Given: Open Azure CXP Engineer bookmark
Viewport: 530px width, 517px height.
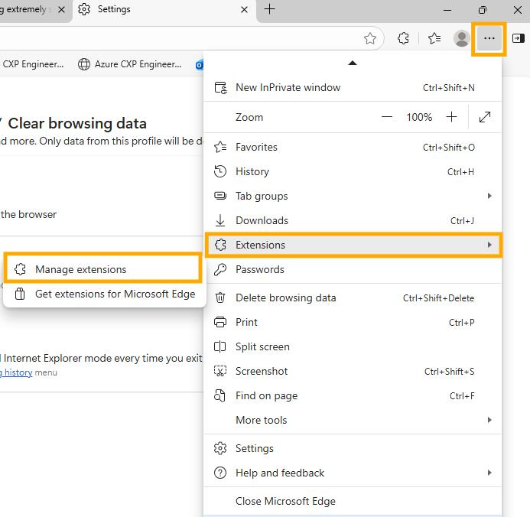Looking at the screenshot, I should (x=130, y=64).
